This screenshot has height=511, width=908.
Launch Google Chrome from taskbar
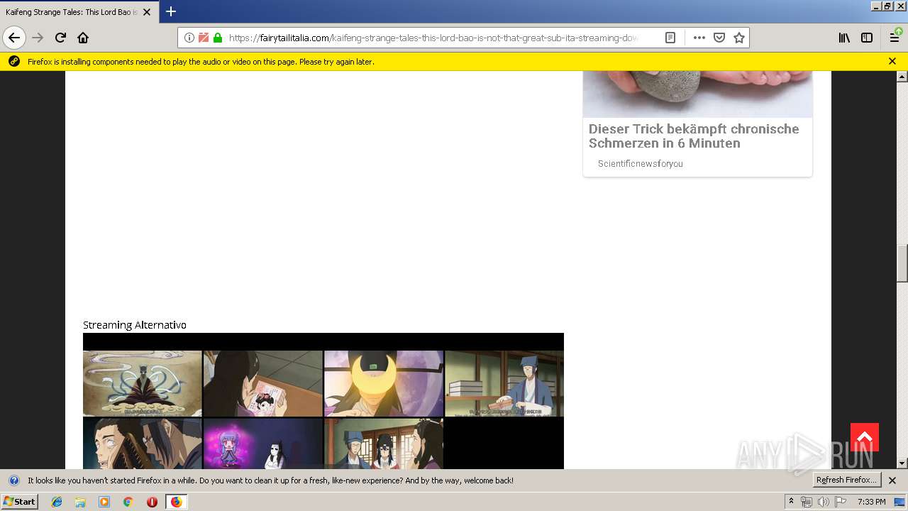coord(128,502)
